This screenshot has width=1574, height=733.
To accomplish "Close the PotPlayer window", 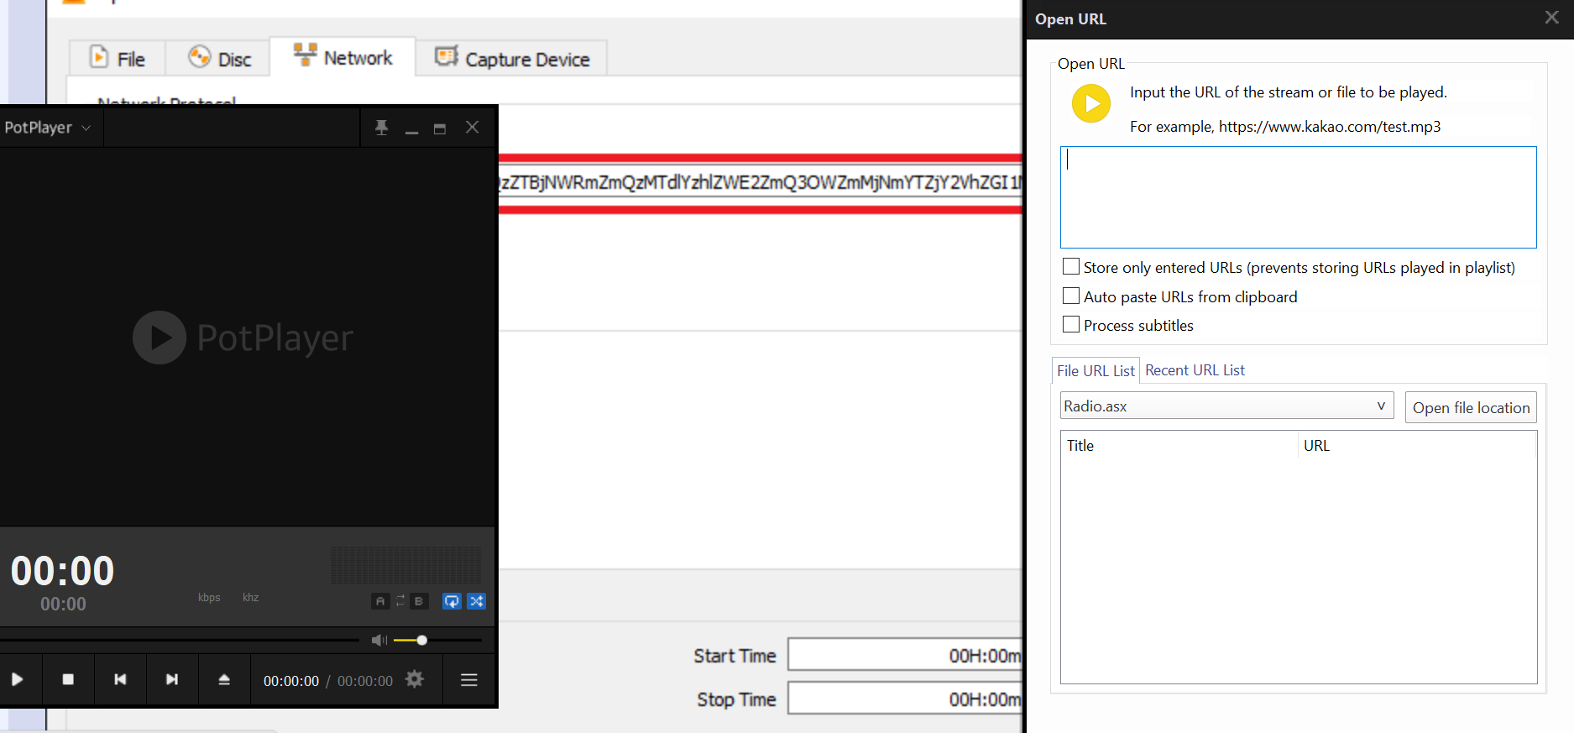I will (x=473, y=127).
